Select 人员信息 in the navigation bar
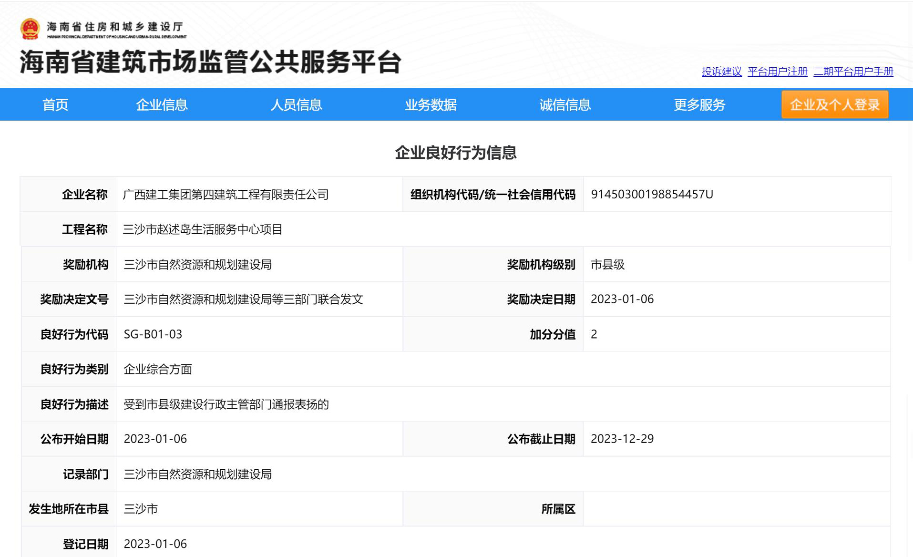The image size is (913, 557). point(296,104)
